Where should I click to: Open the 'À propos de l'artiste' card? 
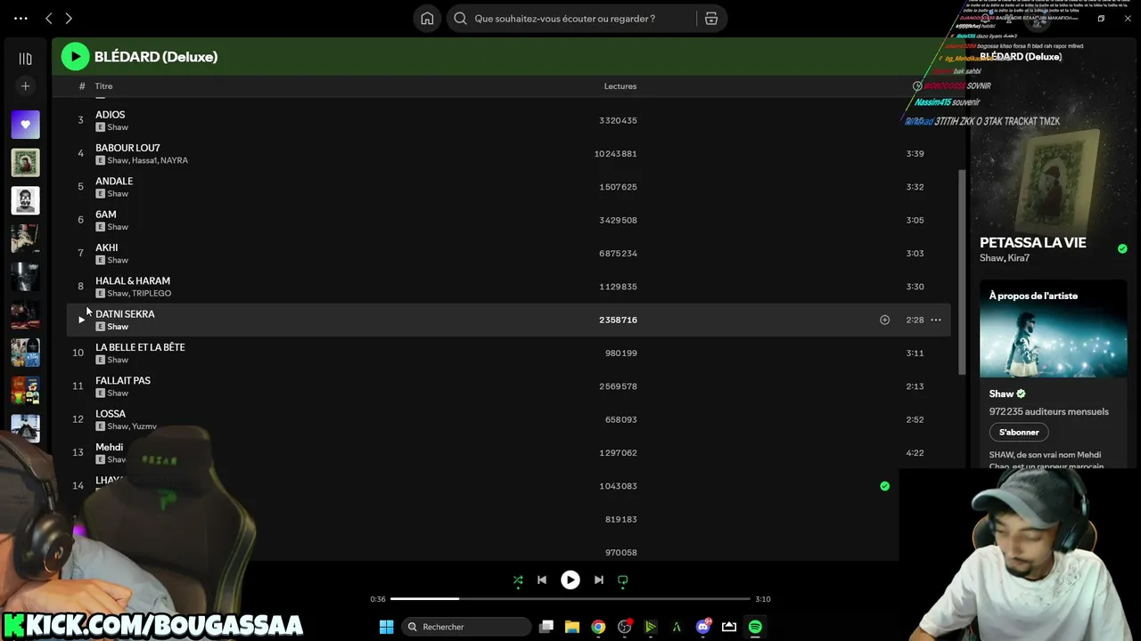1054,375
